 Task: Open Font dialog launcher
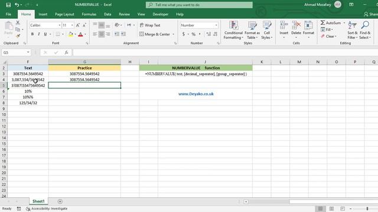pos(87,43)
